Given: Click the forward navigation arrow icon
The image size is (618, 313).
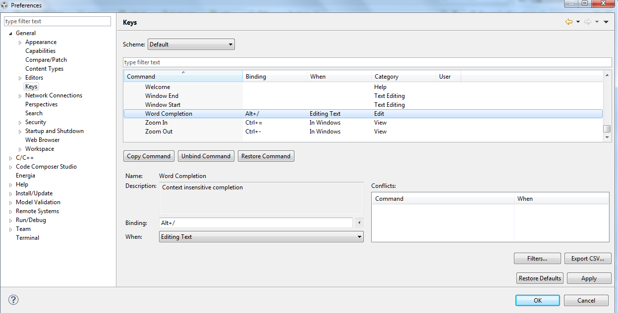Looking at the screenshot, I should (588, 22).
